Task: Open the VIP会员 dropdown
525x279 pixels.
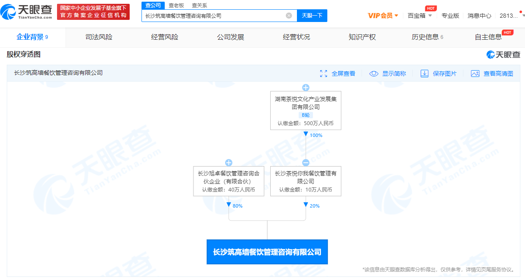Action: (381, 14)
